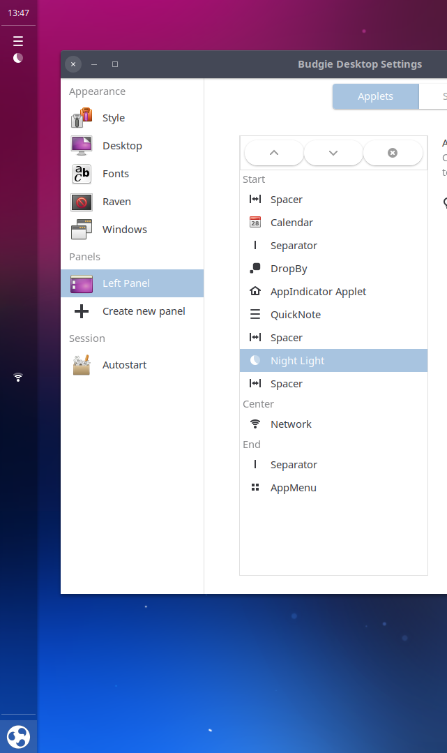447x753 pixels.
Task: Minimize the Budgie Desktop Settings window
Action: pyautogui.click(x=94, y=64)
